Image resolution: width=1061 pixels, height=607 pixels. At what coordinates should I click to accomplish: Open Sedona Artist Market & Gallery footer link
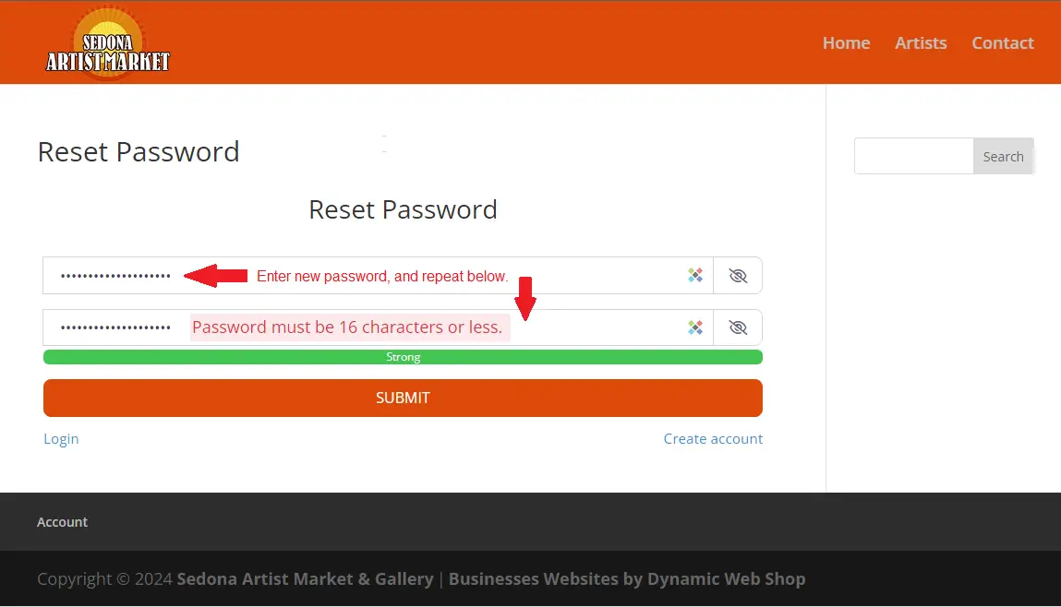[x=305, y=579]
